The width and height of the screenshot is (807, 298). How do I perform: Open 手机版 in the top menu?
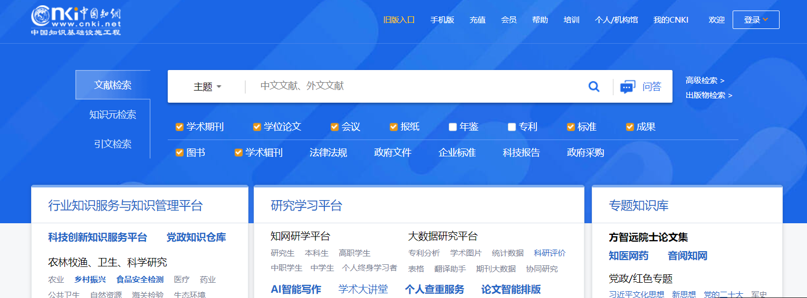pos(442,20)
